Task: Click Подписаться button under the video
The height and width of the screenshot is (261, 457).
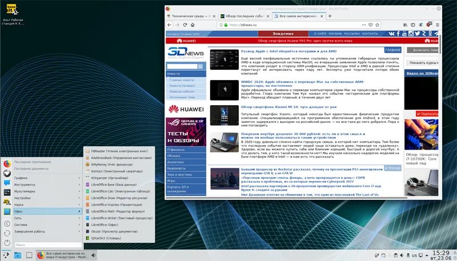Action: coord(427,114)
